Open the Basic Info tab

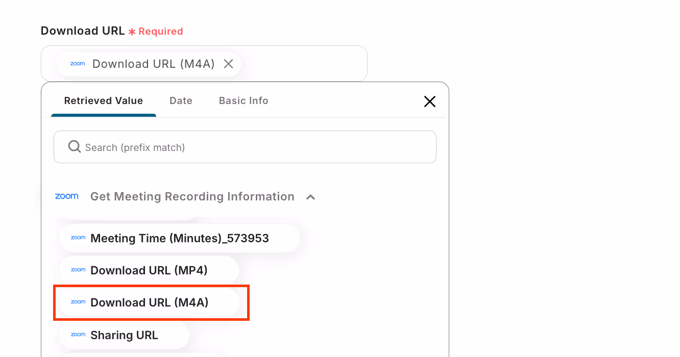coord(244,100)
